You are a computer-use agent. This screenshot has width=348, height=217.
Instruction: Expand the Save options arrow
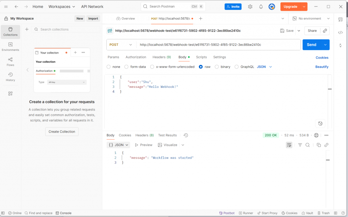coord(299,31)
